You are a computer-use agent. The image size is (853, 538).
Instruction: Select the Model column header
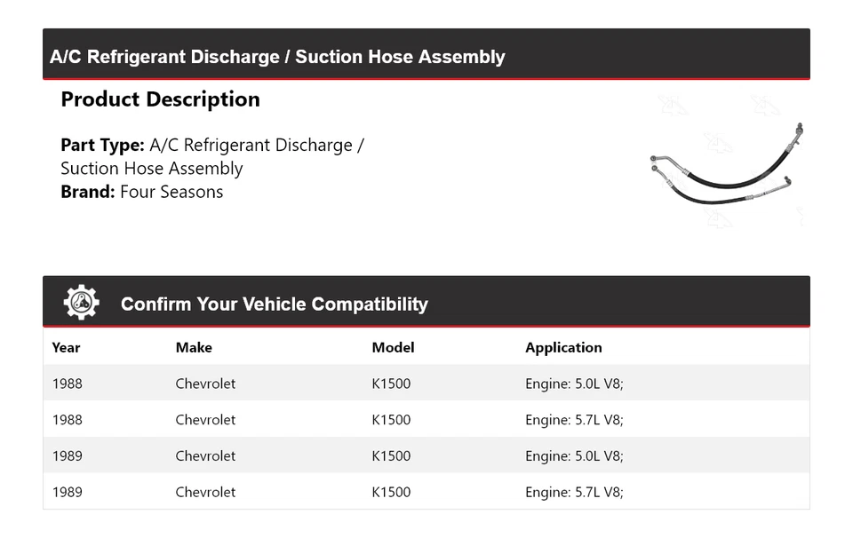(393, 347)
